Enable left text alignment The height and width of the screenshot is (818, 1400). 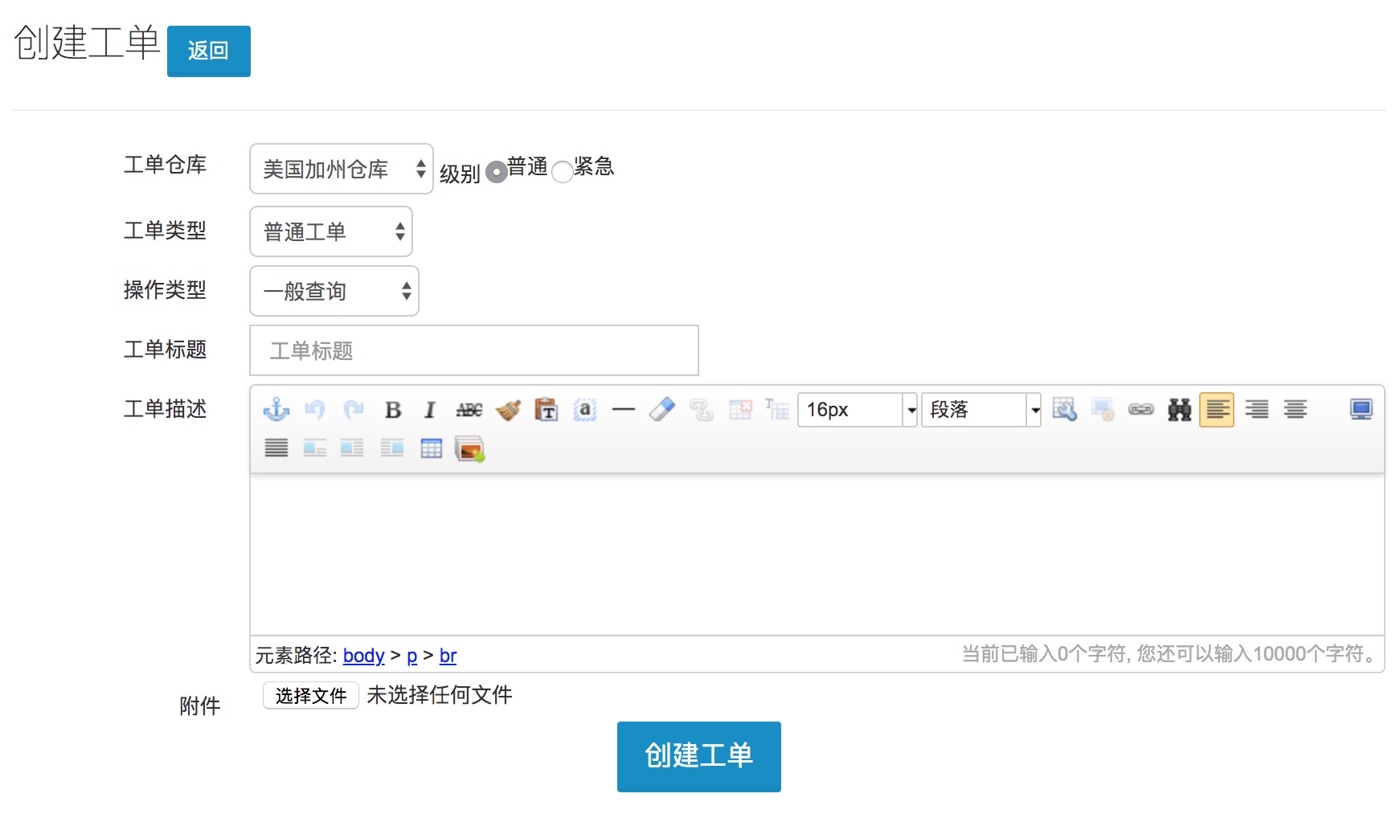click(1217, 410)
